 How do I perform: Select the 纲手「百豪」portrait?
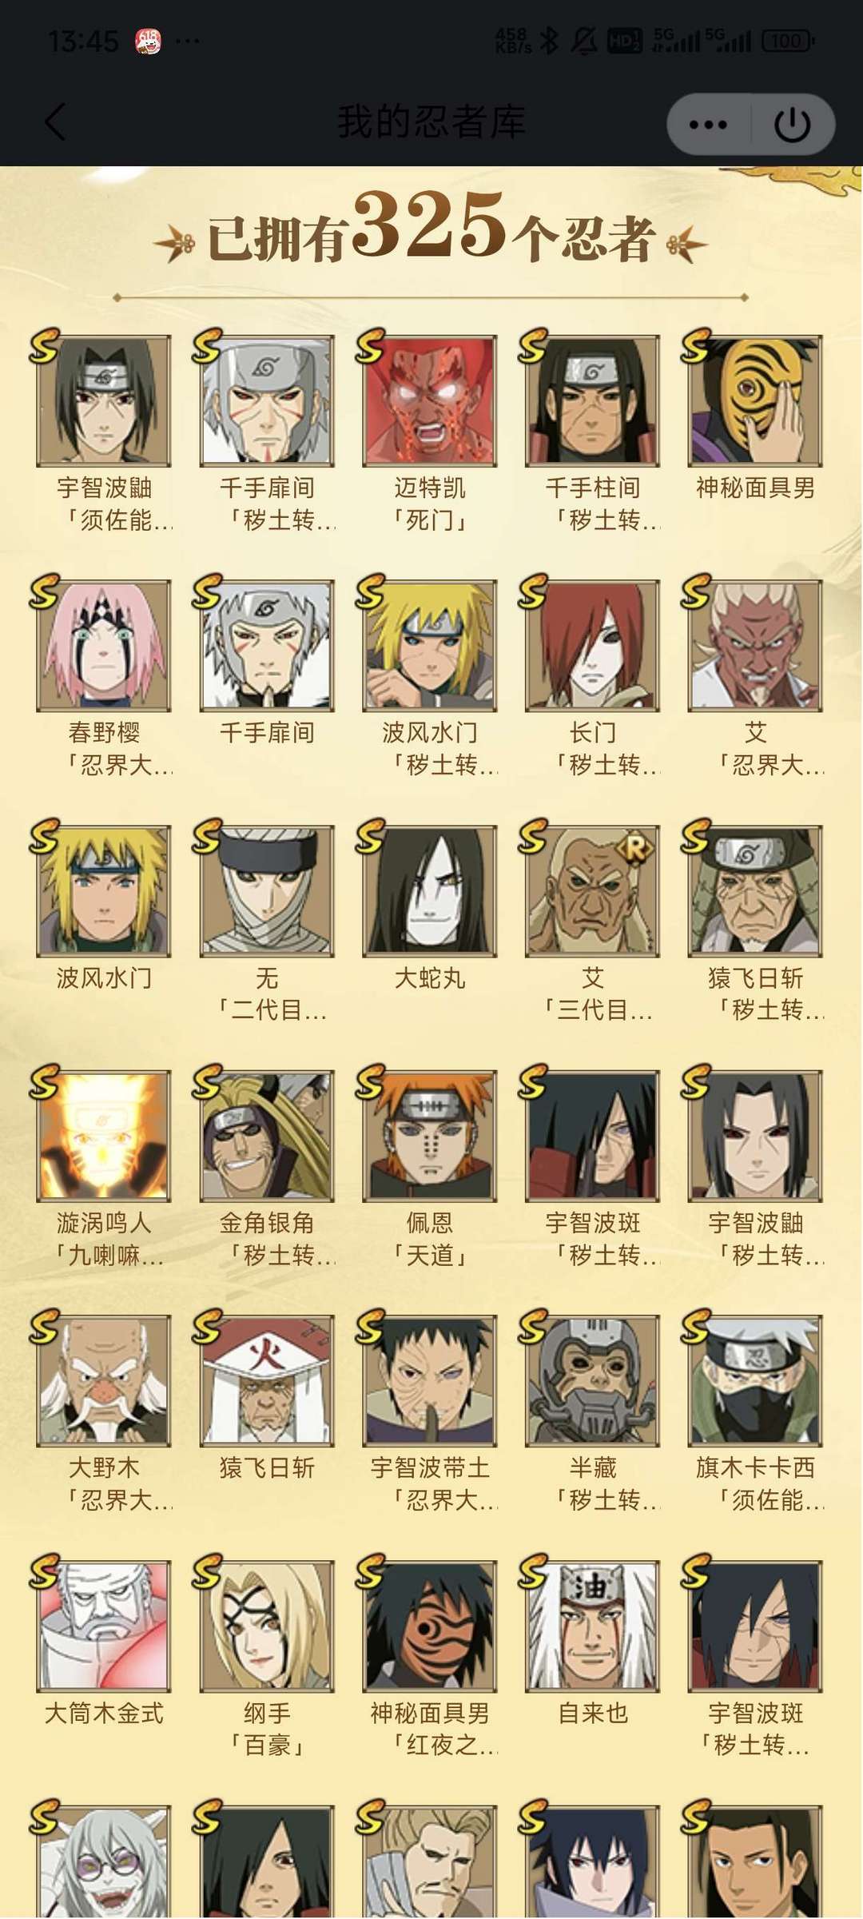(x=267, y=1626)
